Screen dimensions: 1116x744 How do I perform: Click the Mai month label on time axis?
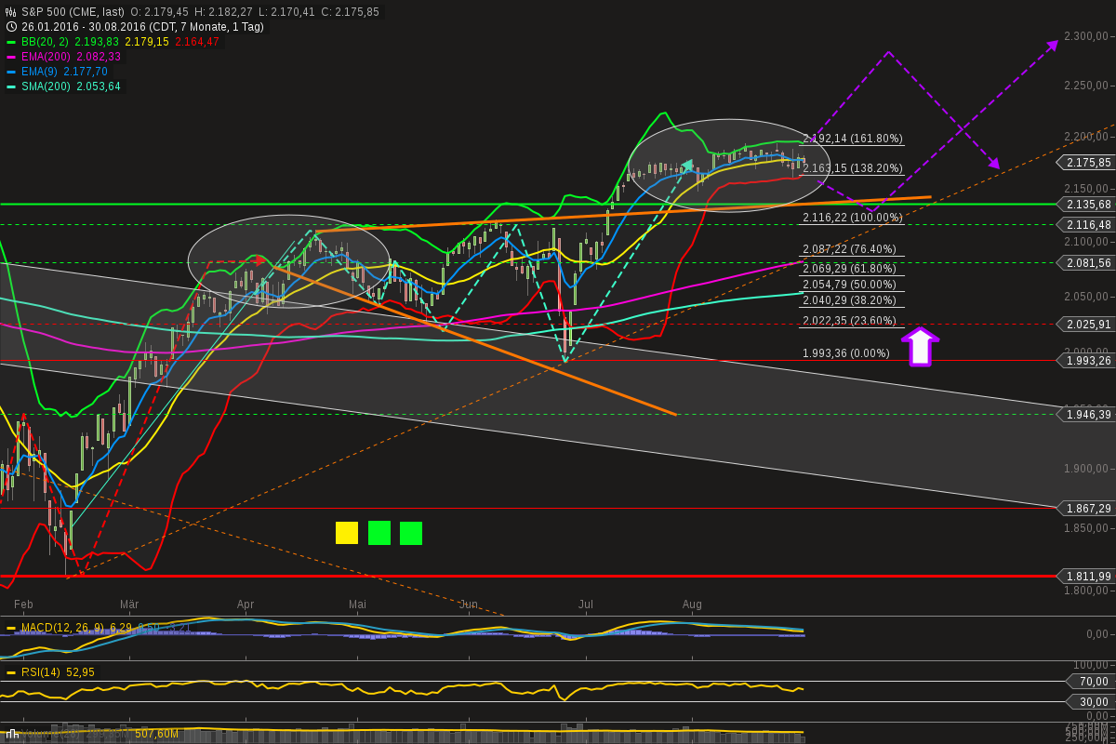coord(357,604)
